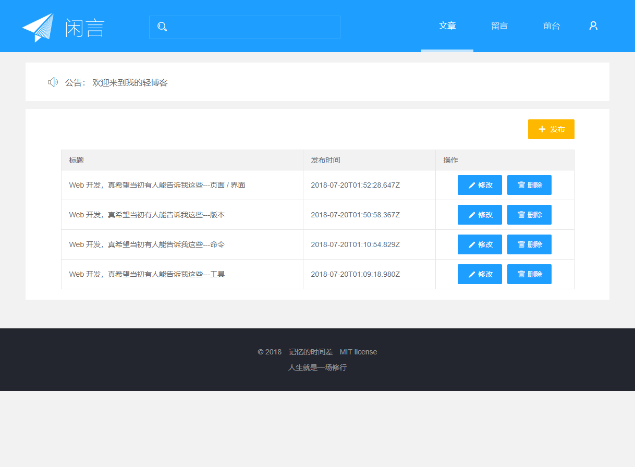Click trash icon in 版本 row
The width and height of the screenshot is (635, 467).
coord(521,215)
